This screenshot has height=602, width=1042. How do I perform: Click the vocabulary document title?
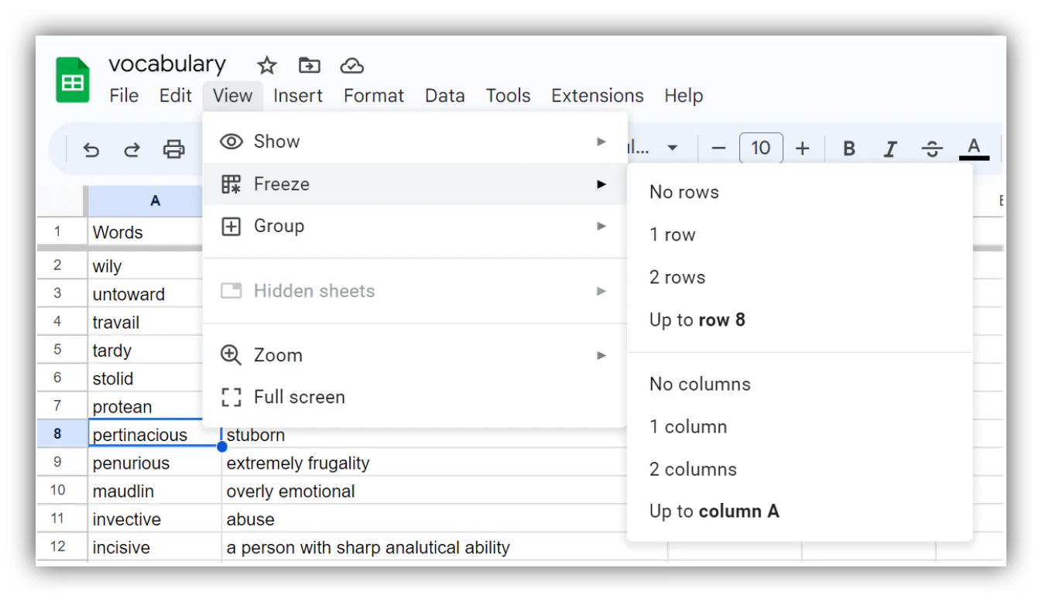coord(167,64)
